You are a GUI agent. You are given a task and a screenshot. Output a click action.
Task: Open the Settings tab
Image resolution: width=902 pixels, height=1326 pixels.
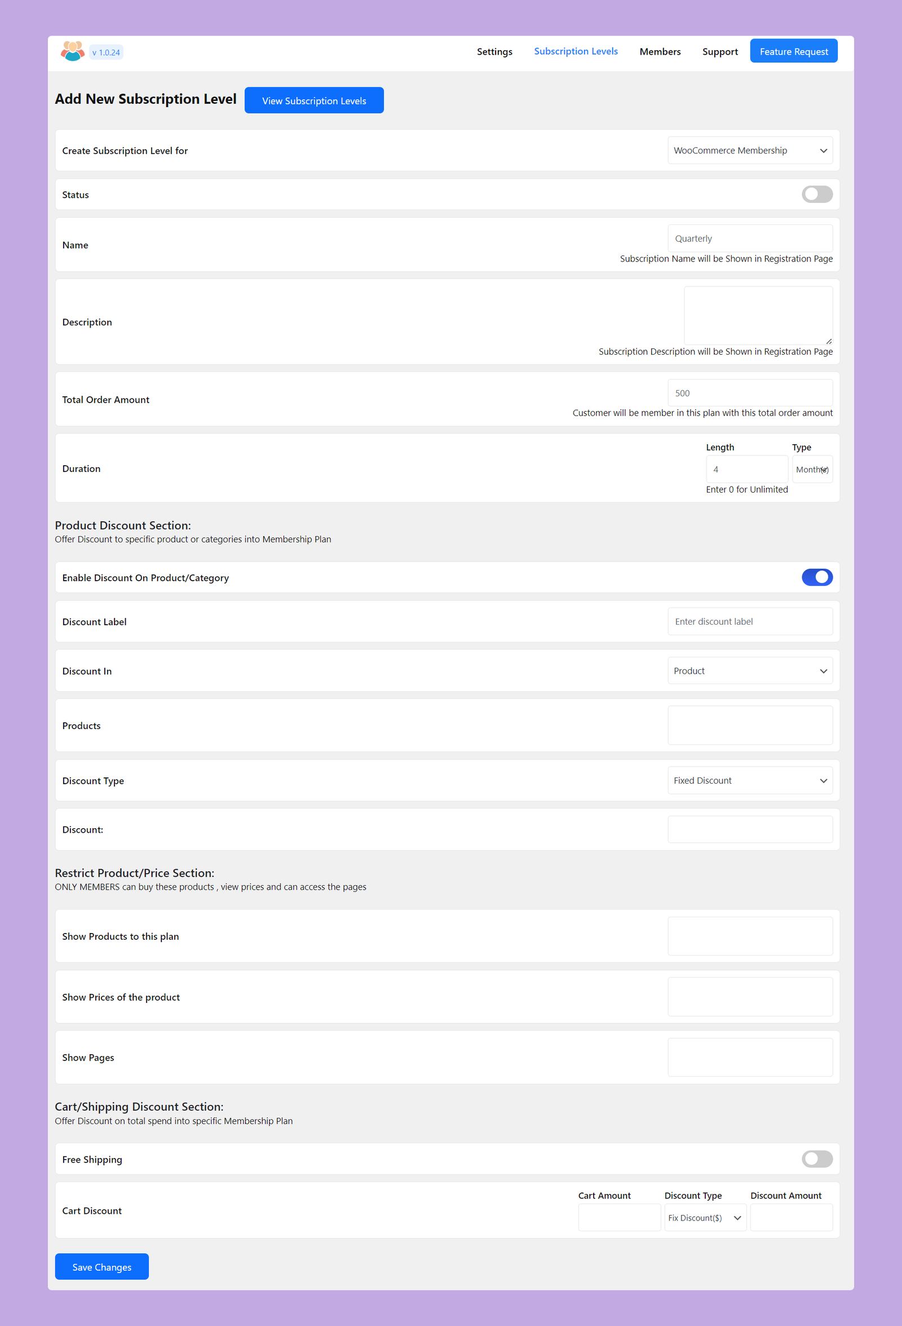494,51
